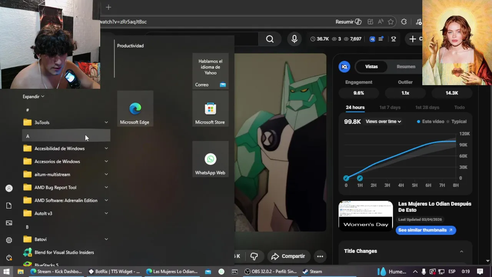Click the Compartir share button
Screen dimensions: 492x277
(x=288, y=256)
